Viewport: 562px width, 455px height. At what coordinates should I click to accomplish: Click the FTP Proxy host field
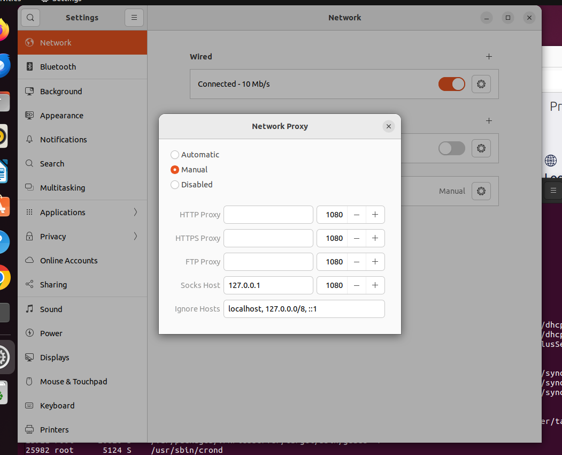point(268,262)
